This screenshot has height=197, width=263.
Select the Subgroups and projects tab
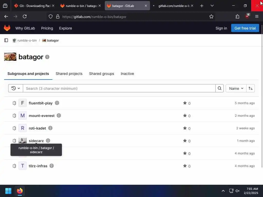pyautogui.click(x=28, y=74)
